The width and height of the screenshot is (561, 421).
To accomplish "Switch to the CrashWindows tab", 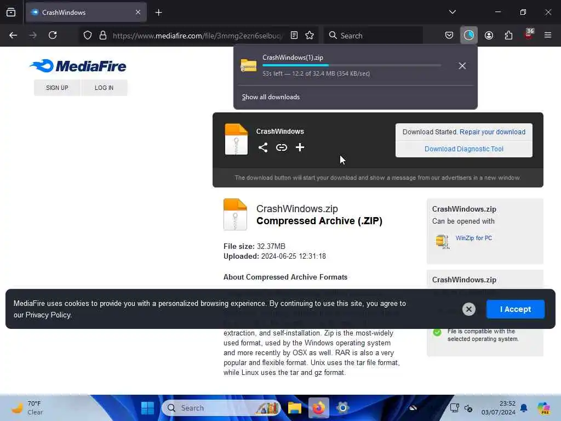I will click(x=86, y=12).
